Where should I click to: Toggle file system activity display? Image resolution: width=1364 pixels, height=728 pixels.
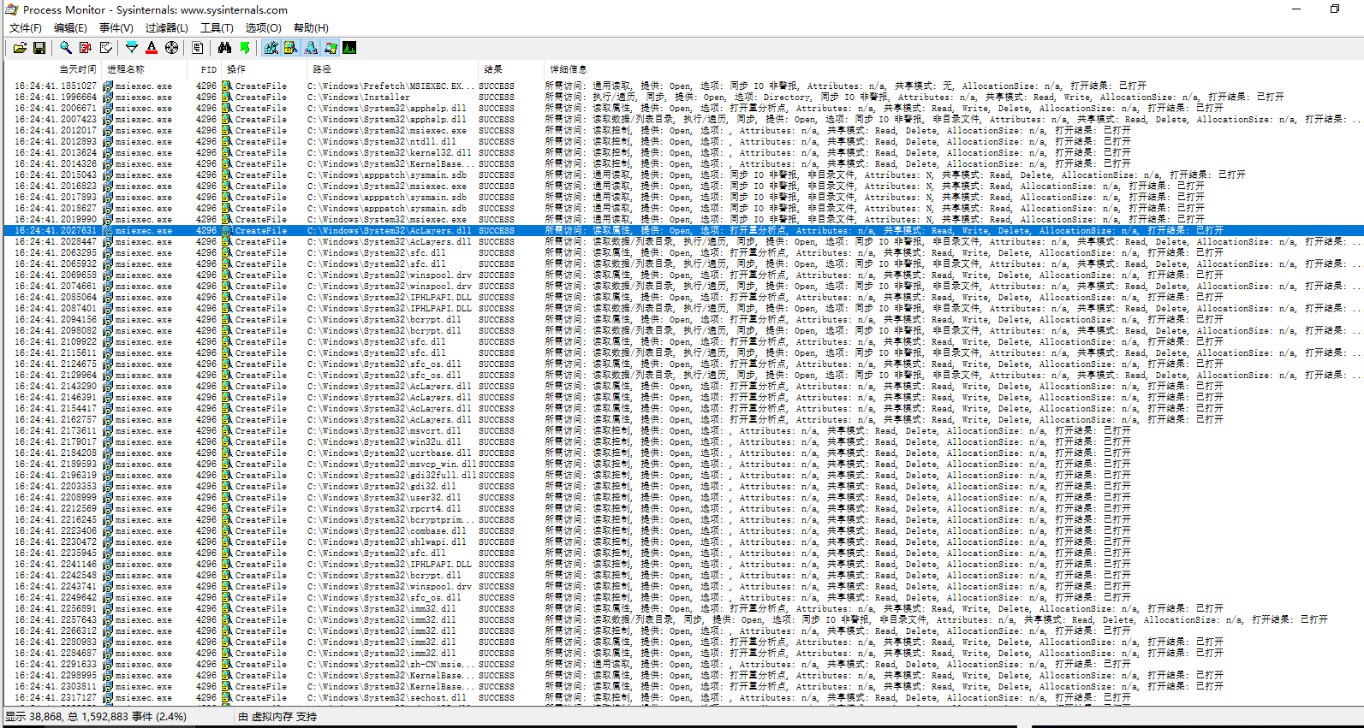pos(291,48)
